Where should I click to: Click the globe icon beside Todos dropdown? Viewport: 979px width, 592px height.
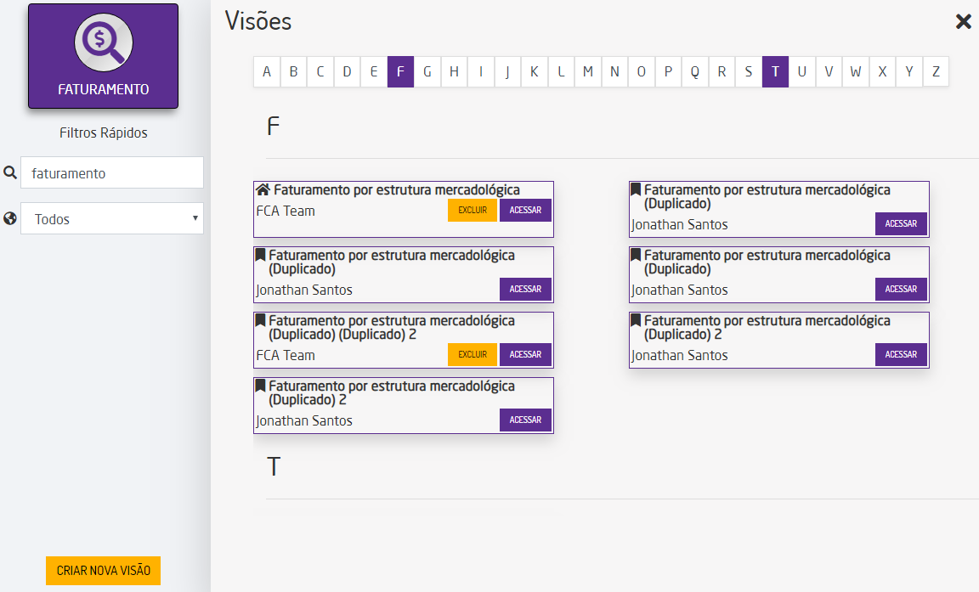coord(10,218)
